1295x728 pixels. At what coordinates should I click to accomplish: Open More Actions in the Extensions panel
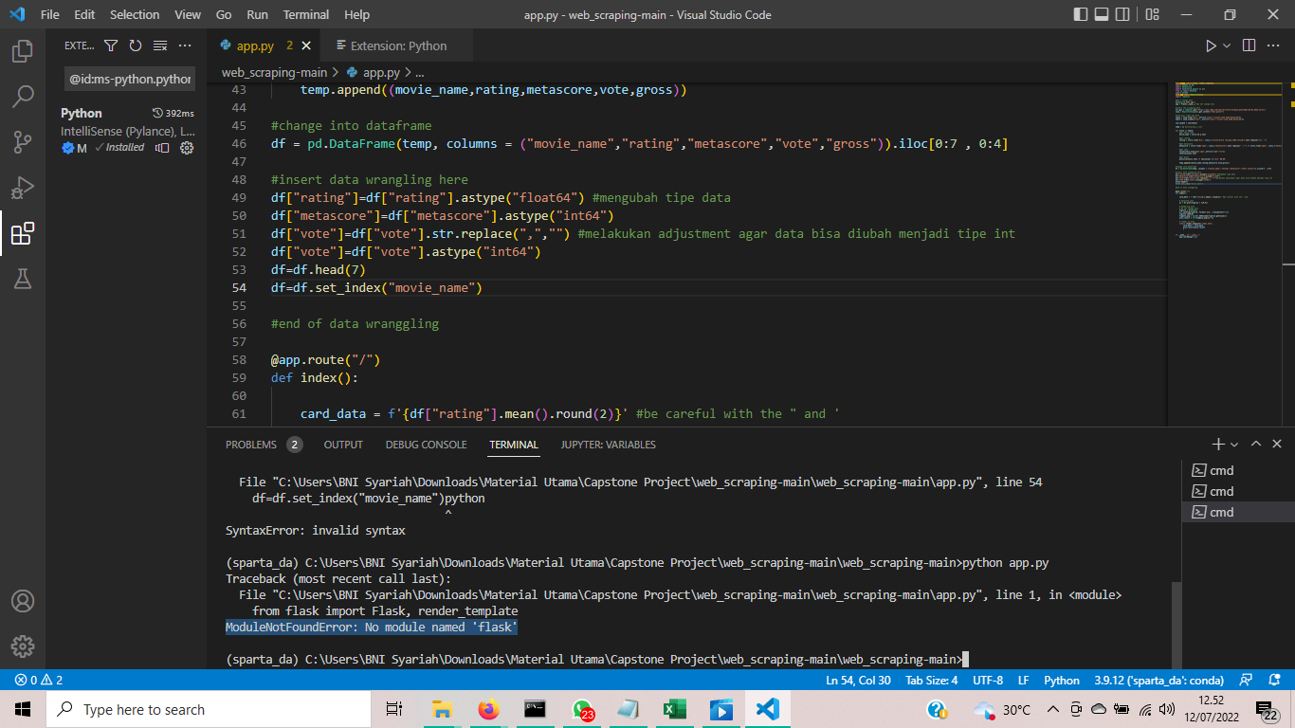[x=185, y=45]
